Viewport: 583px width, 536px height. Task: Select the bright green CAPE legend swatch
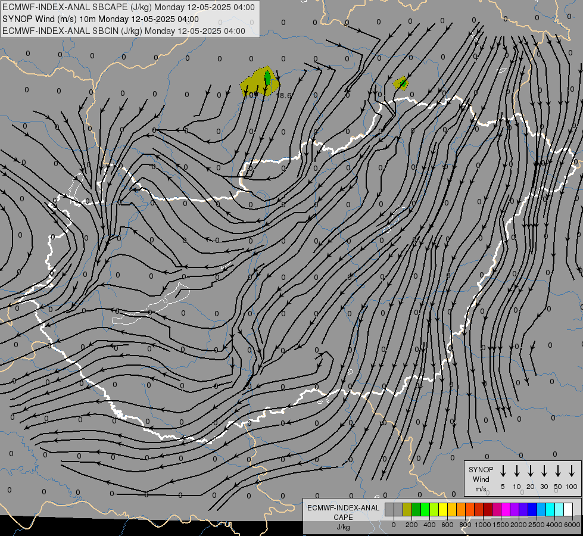point(425,509)
